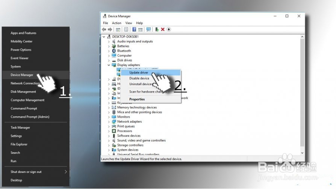Screen dimensions: 336x189
Task: Click the Disk drives category icon
Action: (x=114, y=60)
